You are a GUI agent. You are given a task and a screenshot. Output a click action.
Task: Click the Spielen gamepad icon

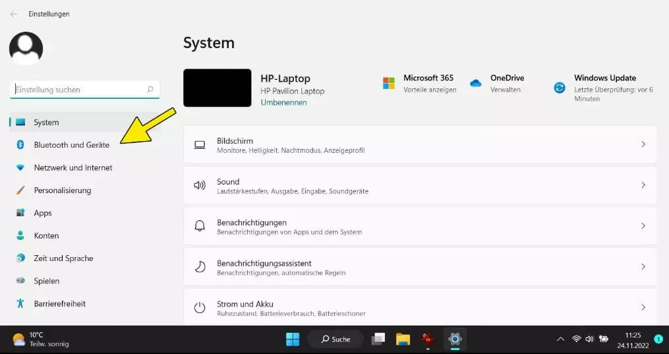pos(20,281)
